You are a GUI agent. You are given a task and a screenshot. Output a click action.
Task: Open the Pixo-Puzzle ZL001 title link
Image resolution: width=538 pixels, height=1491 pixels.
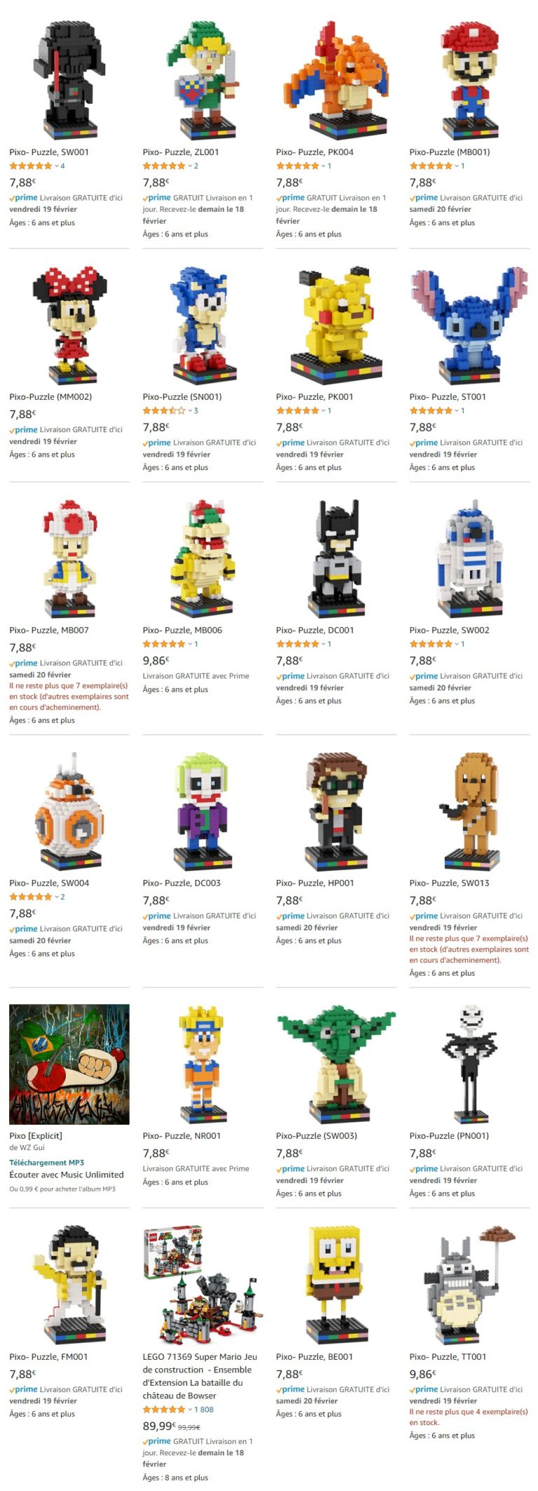pyautogui.click(x=181, y=152)
